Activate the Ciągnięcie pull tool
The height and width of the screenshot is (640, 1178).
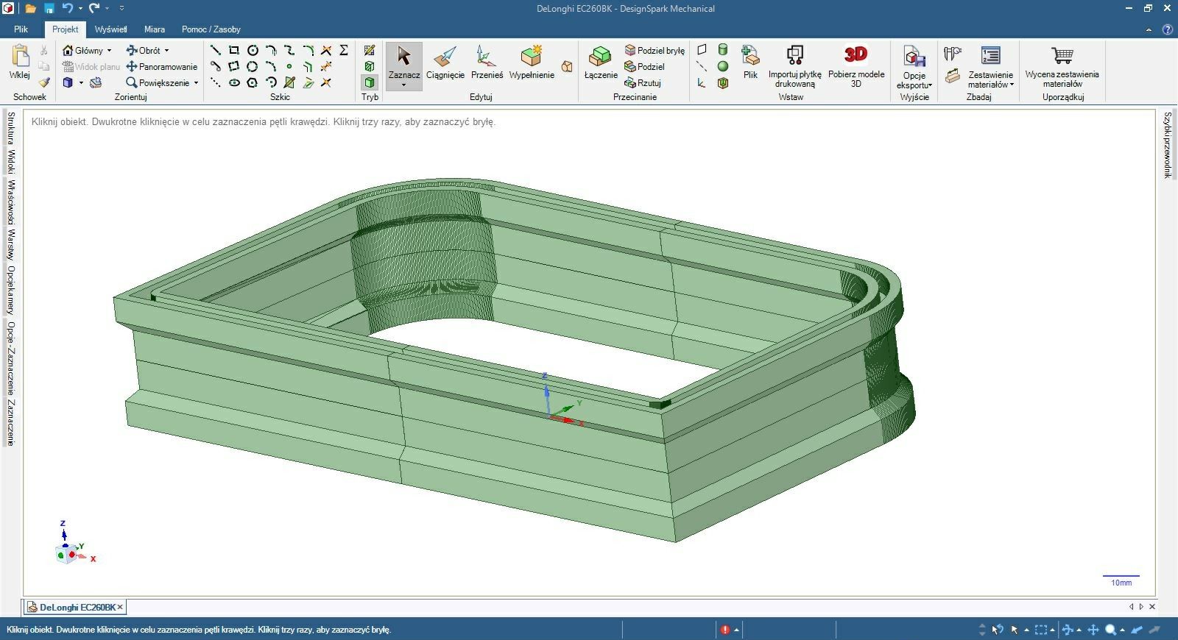pyautogui.click(x=445, y=63)
